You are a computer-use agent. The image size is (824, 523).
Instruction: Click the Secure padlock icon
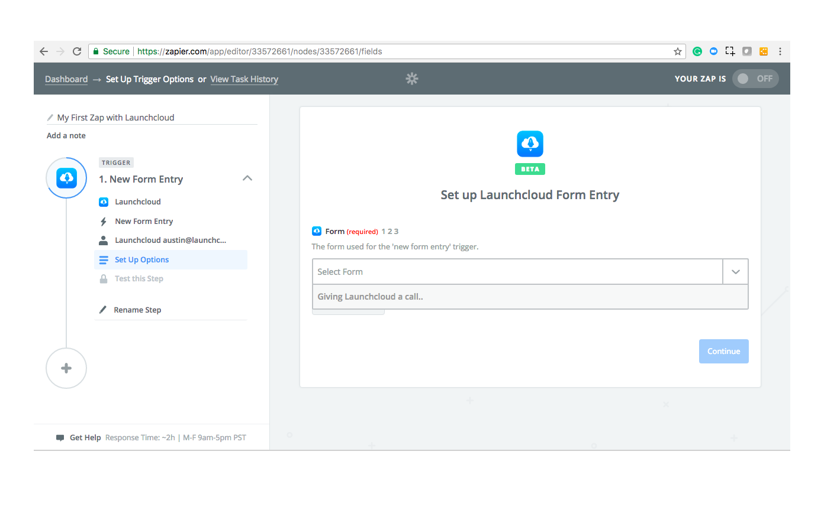[x=96, y=51]
